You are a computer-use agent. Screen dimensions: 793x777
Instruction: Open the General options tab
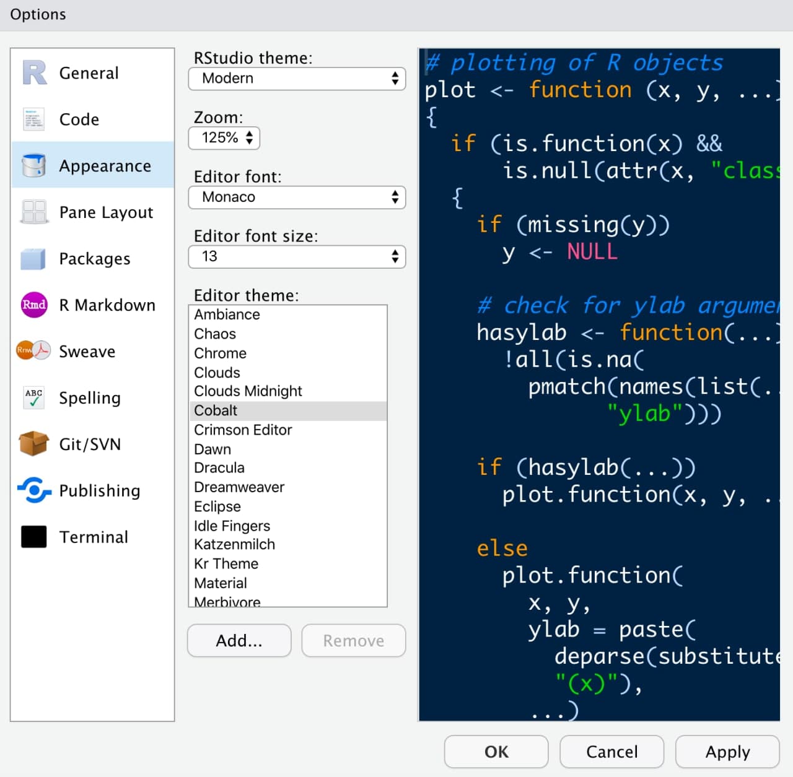point(92,72)
